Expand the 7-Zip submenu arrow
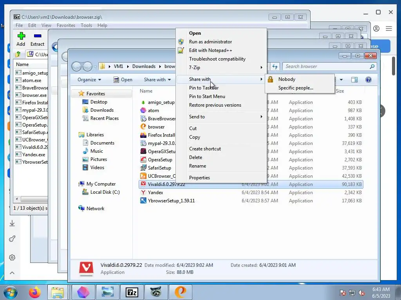Screen dimensions: 401x300 coord(261,68)
